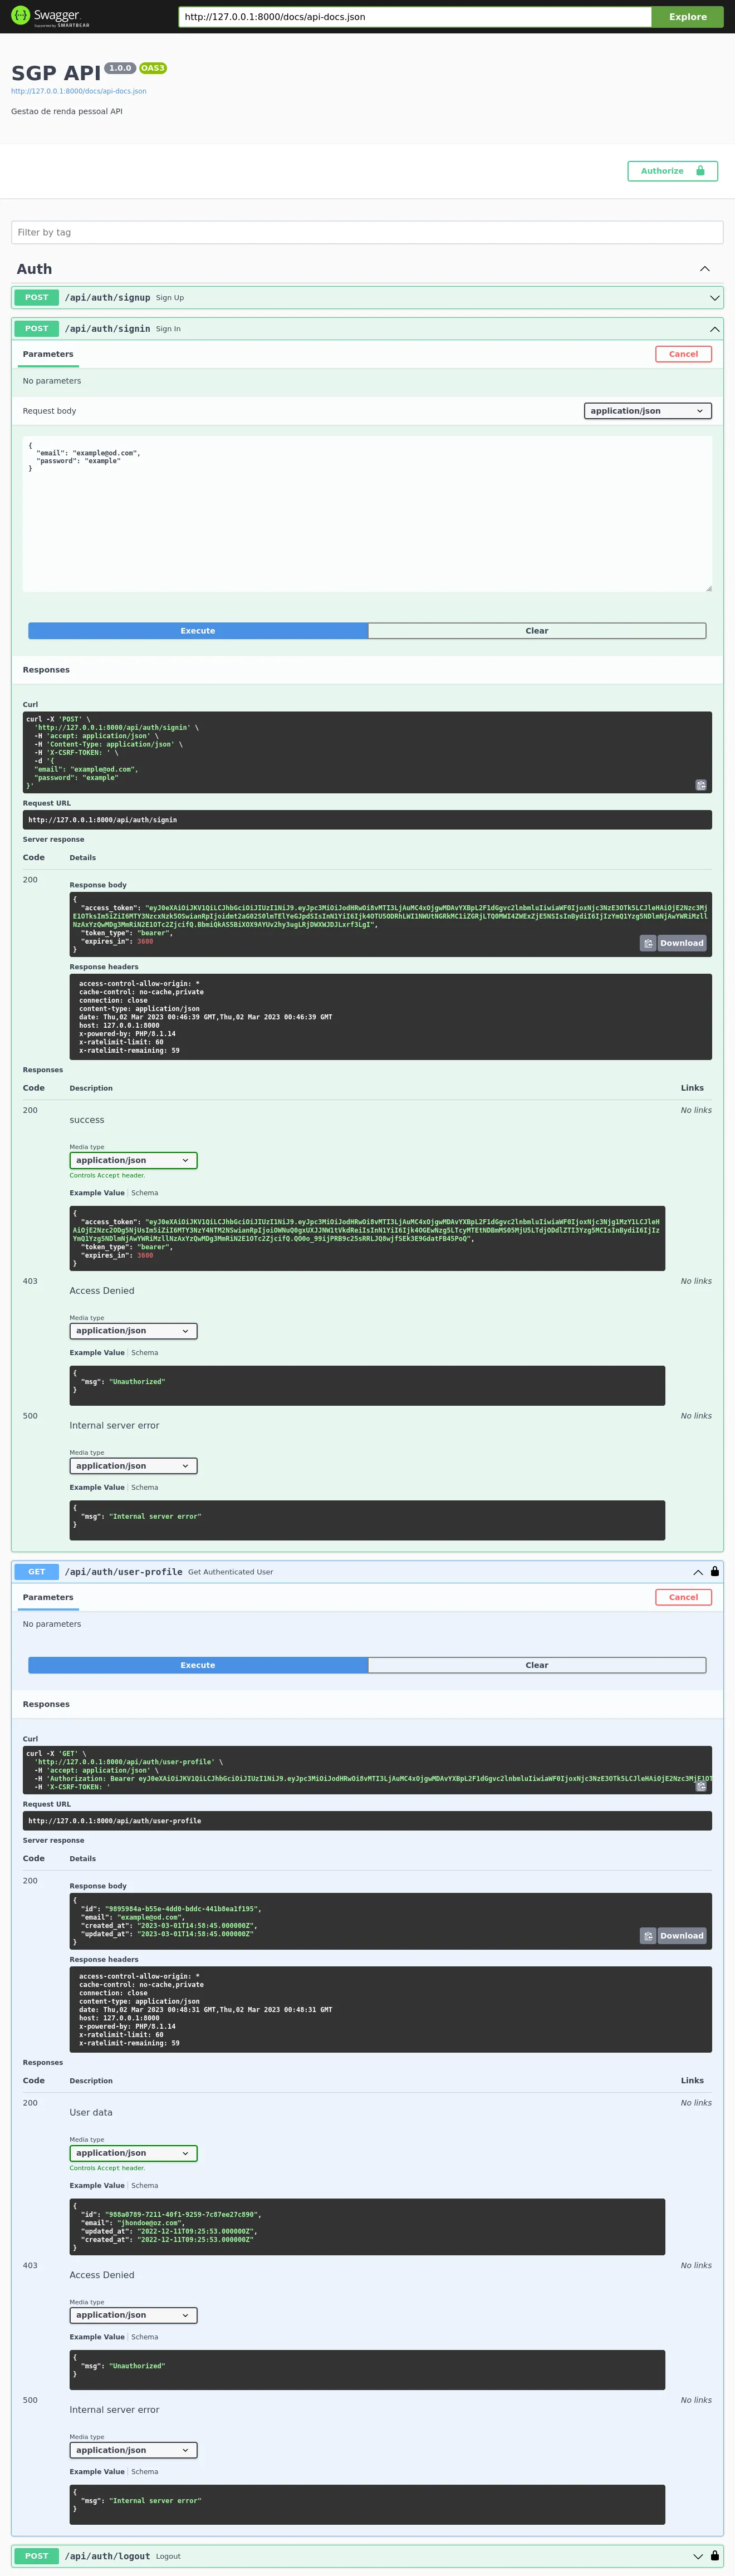Click the Explore button

[x=688, y=17]
